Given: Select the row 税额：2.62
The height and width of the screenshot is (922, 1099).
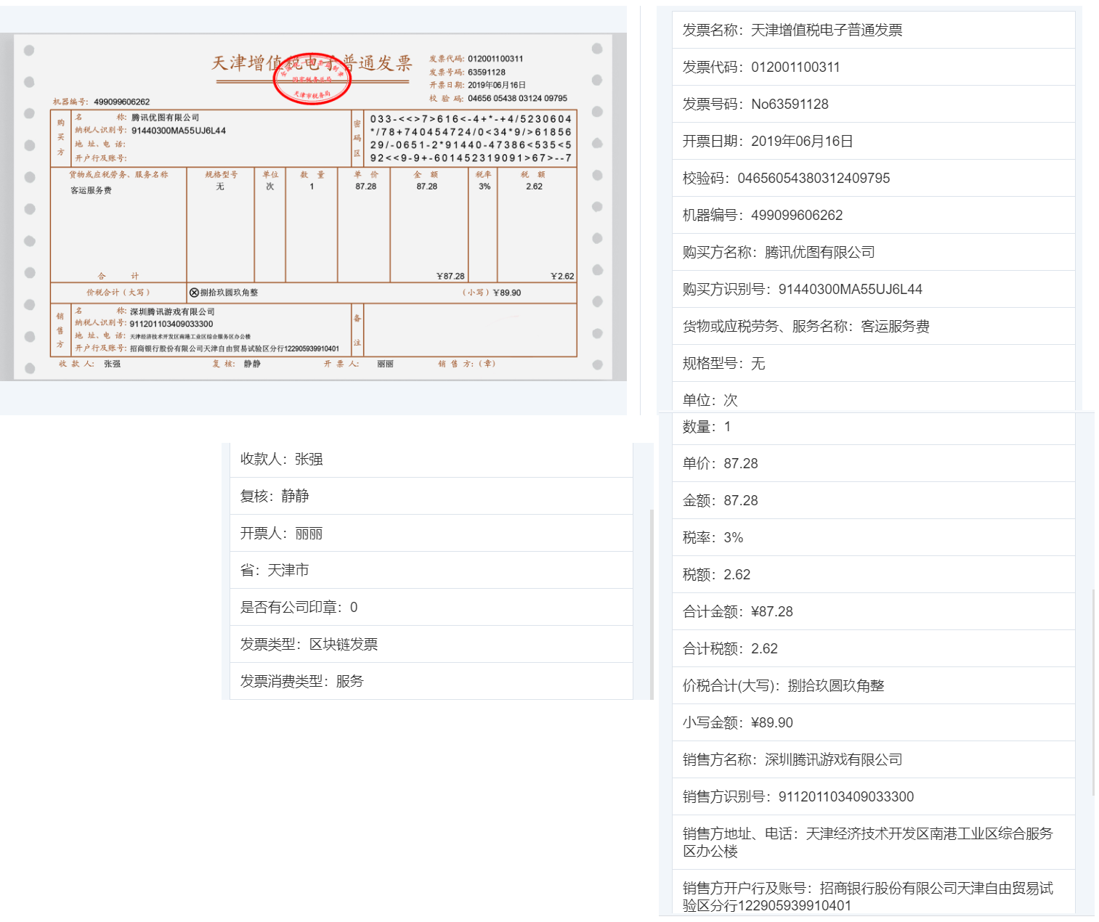Looking at the screenshot, I should 873,574.
